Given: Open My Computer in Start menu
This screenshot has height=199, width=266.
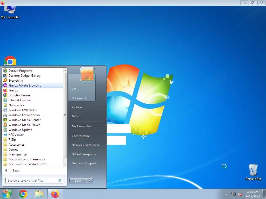Looking at the screenshot, I should [81, 126].
